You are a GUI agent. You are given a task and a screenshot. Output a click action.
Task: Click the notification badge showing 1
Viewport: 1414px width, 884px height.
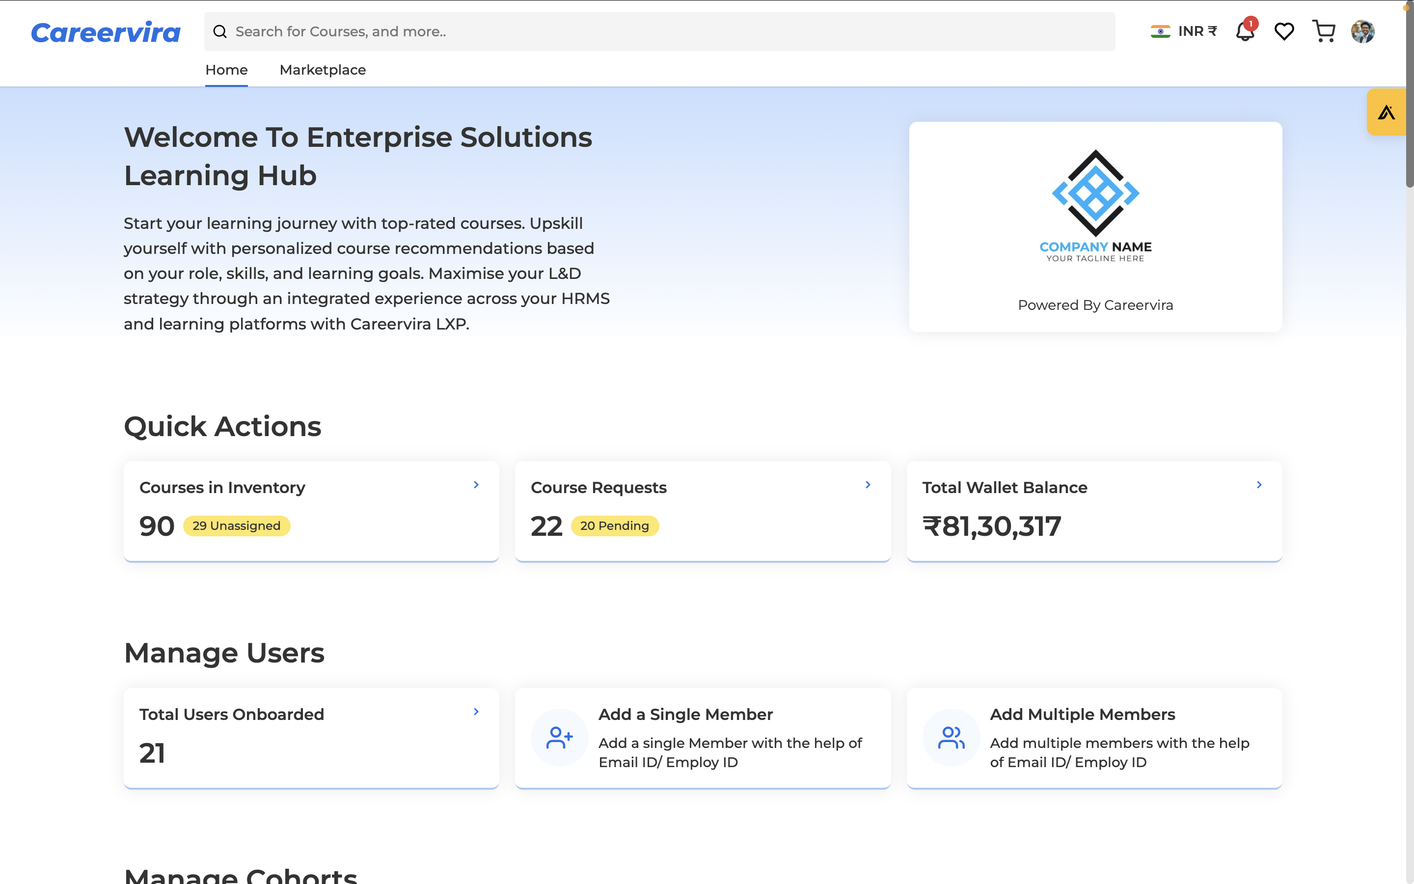coord(1251,24)
